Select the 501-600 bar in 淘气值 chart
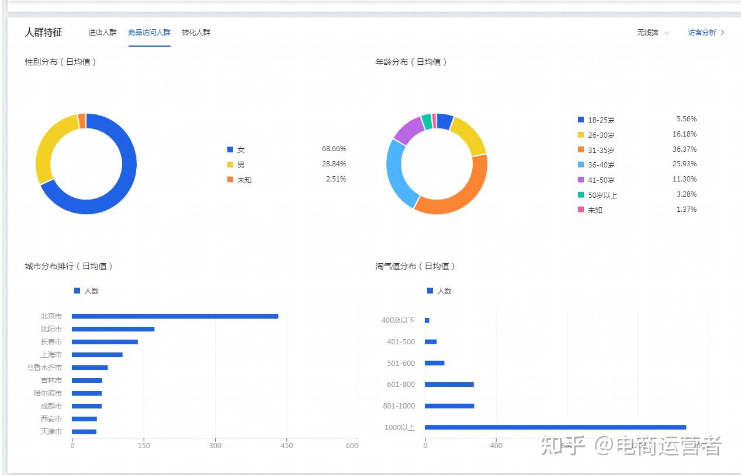Viewport: 741px width, 475px height. click(x=435, y=363)
